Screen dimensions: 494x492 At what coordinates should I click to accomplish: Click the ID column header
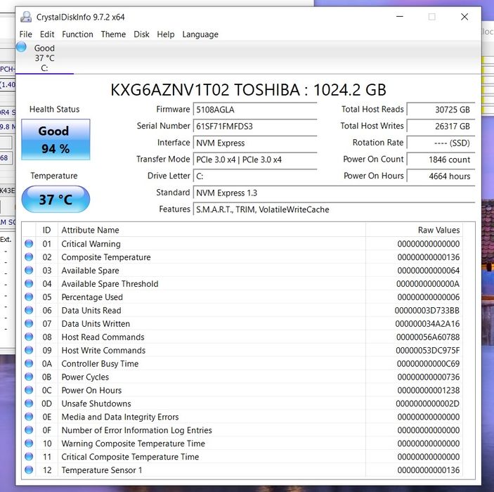[x=46, y=230]
